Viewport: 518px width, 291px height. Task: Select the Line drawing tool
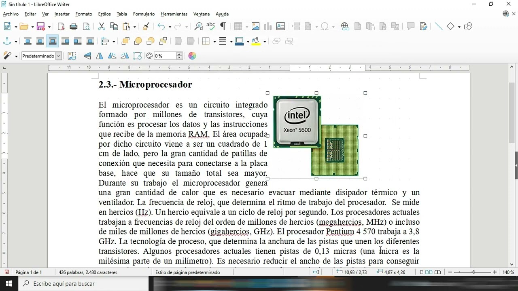[x=438, y=26]
